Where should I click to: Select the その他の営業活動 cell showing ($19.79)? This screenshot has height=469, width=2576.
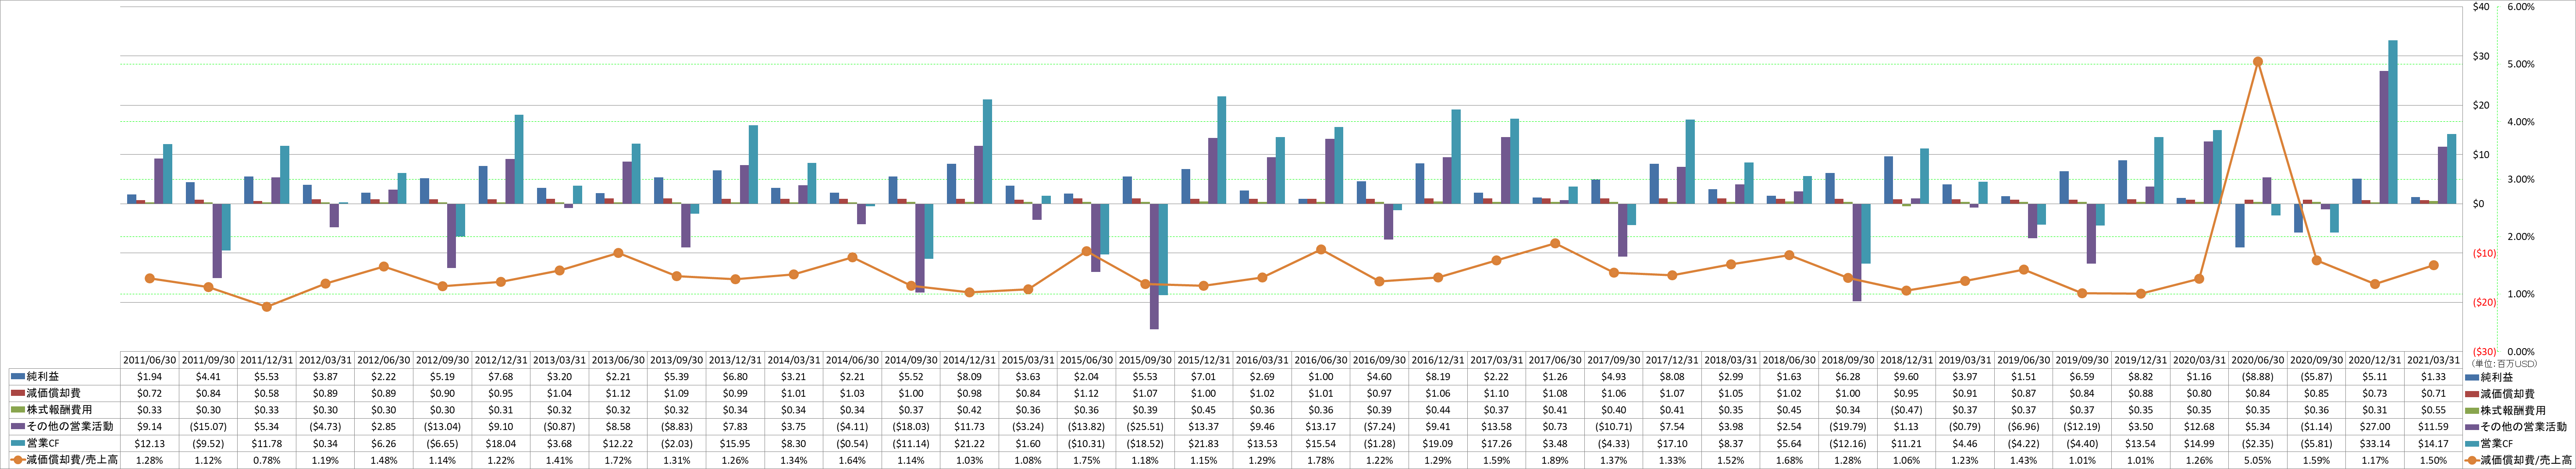(x=1848, y=426)
